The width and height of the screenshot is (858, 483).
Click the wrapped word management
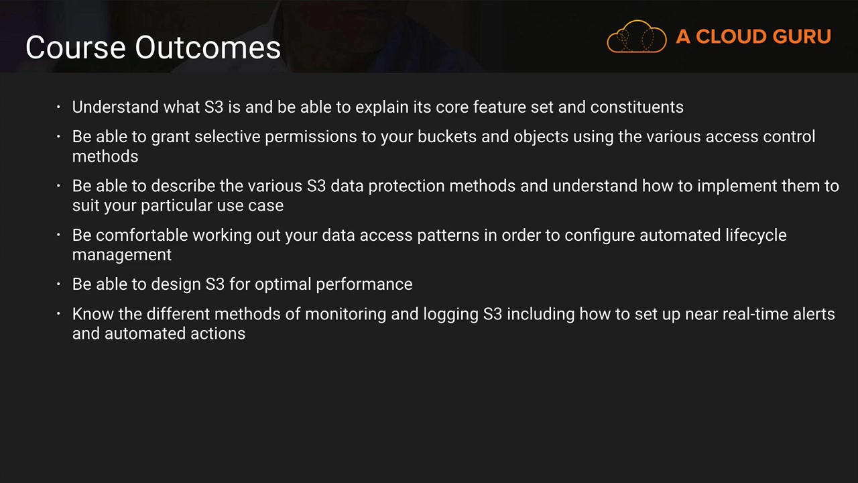[x=122, y=255]
